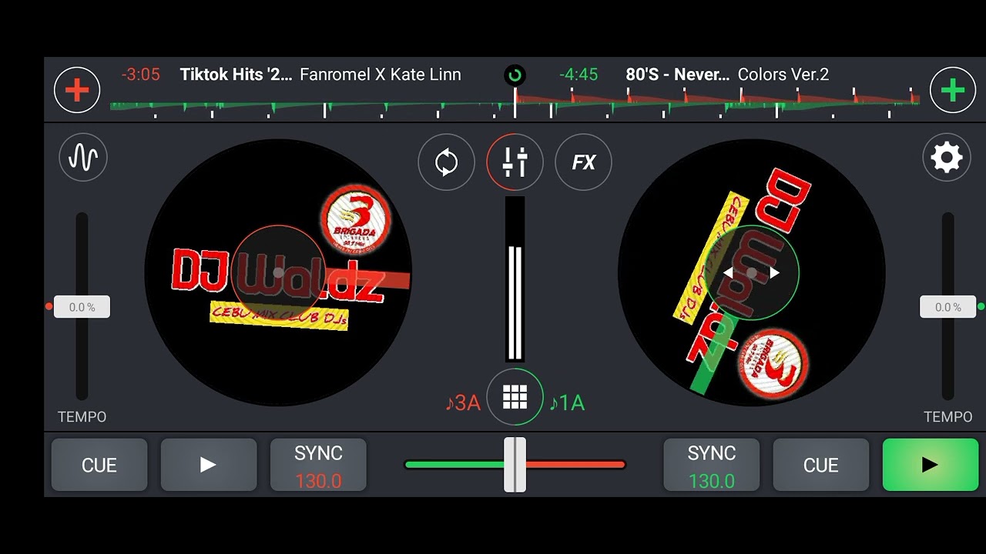Play the left deck track
Screen dimensions: 986x554
pos(209,465)
